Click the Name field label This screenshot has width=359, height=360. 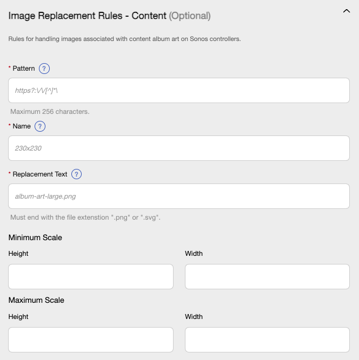click(x=22, y=126)
